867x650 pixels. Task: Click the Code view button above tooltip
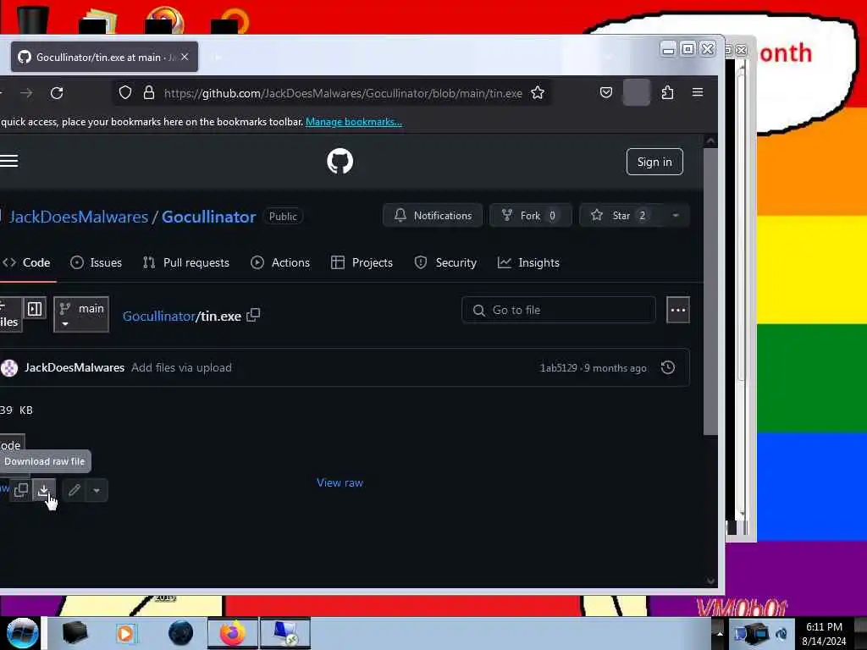[11, 445]
